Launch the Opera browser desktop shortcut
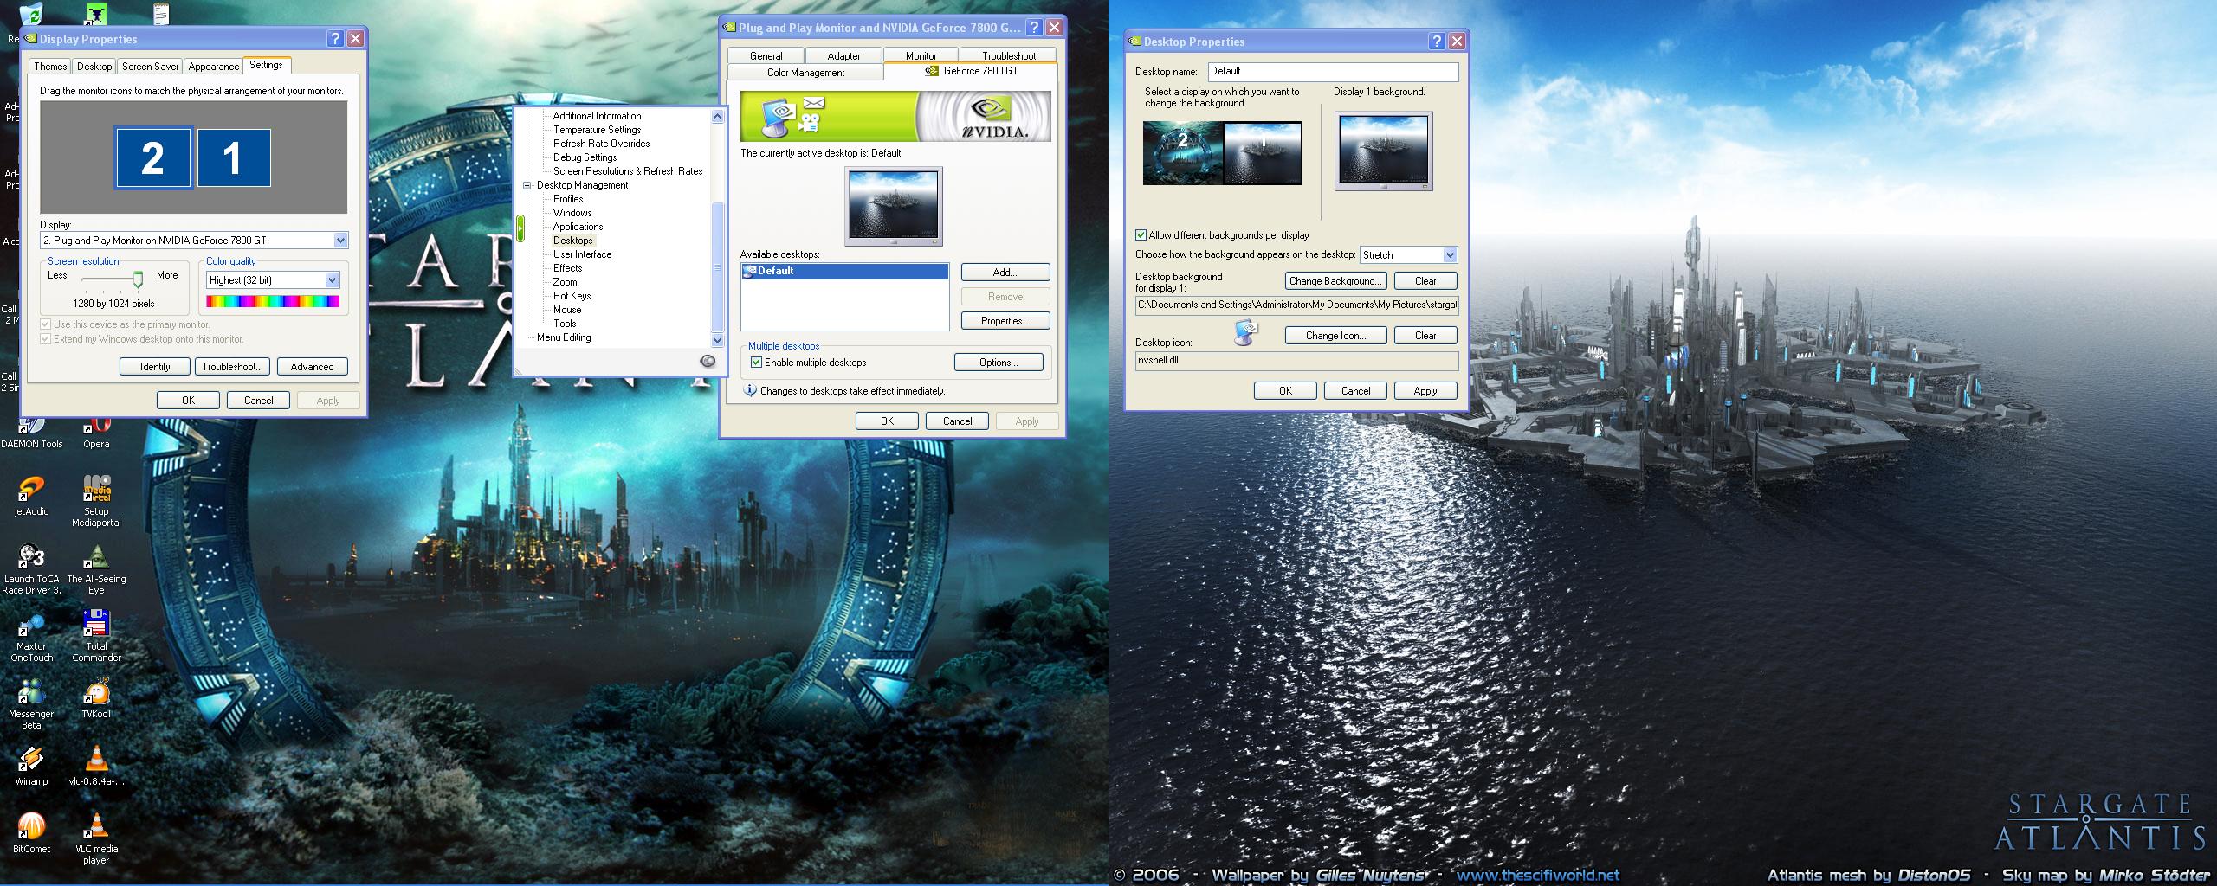 (x=96, y=433)
